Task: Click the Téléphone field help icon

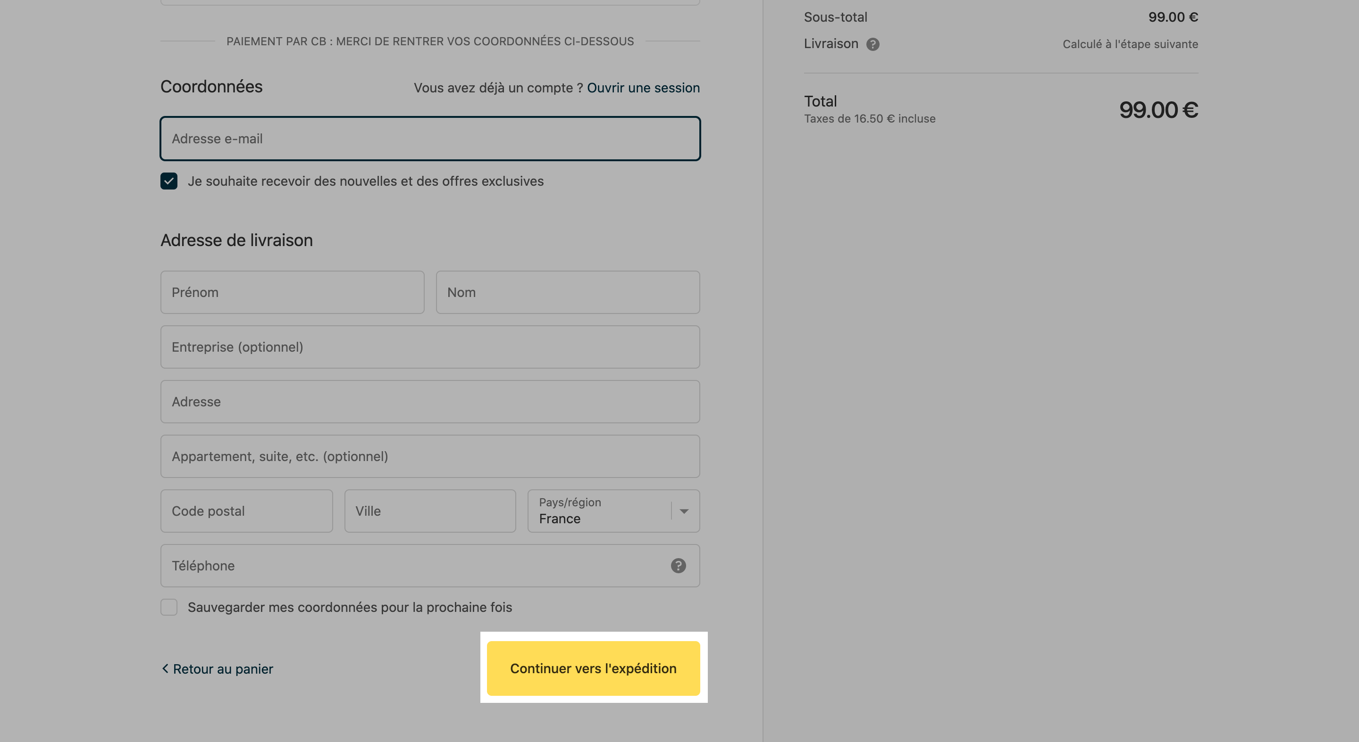Action: 678,566
